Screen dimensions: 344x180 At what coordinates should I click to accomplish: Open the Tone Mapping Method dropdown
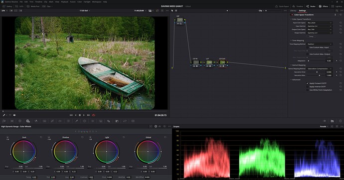pos(319,44)
